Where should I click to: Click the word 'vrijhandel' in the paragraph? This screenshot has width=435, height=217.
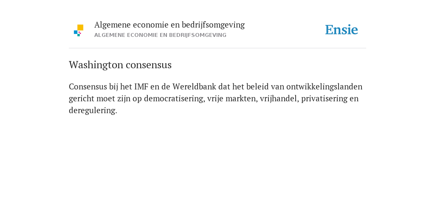click(x=280, y=98)
